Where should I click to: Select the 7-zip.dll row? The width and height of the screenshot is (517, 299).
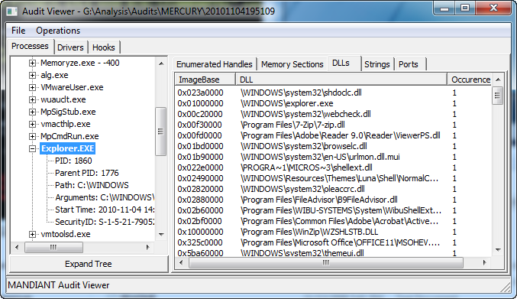(333, 125)
